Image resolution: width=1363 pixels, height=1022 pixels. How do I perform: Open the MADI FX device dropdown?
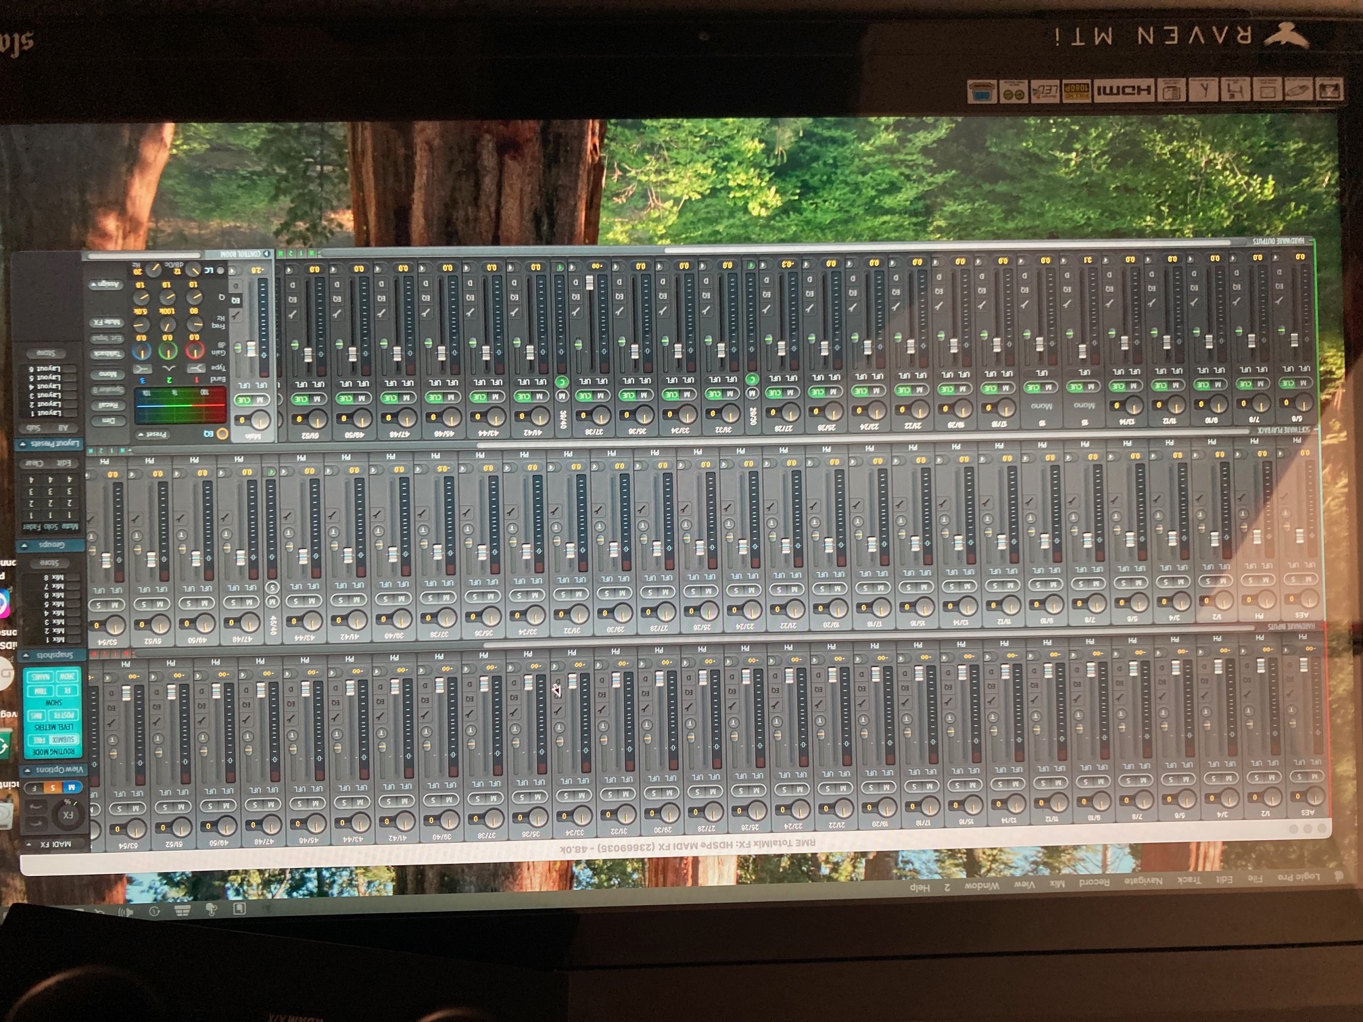(53, 844)
